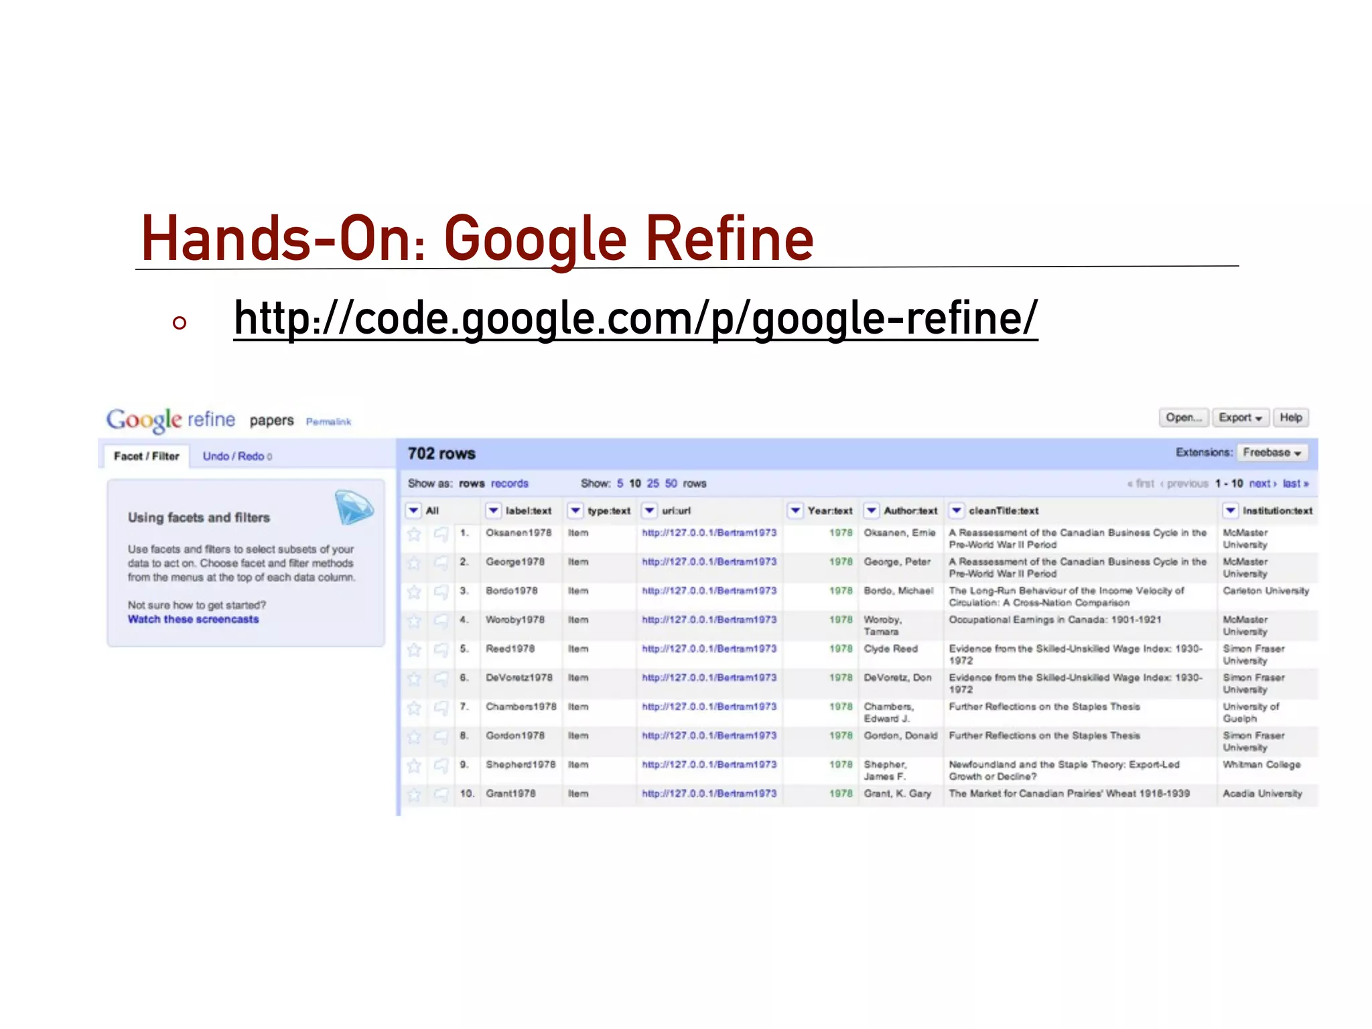Flag row 9 Shepherd1978
This screenshot has height=1029, width=1372.
pyautogui.click(x=441, y=766)
